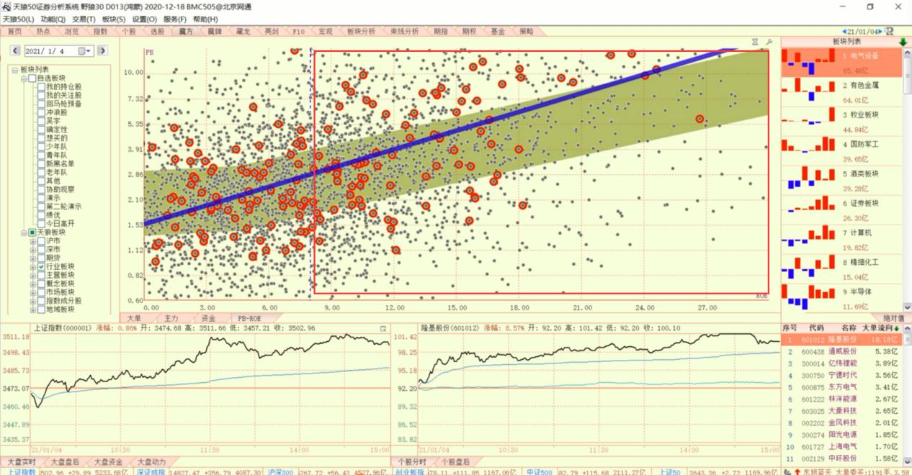Click the 深证成指 link in status bar
Screen dimensions: 912x475
[x=151, y=472]
